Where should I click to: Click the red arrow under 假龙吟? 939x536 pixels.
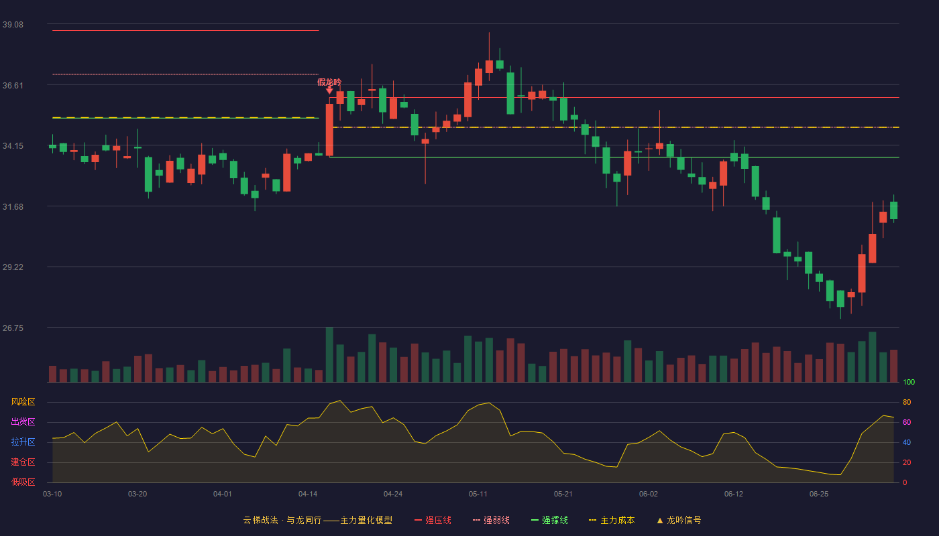point(329,90)
